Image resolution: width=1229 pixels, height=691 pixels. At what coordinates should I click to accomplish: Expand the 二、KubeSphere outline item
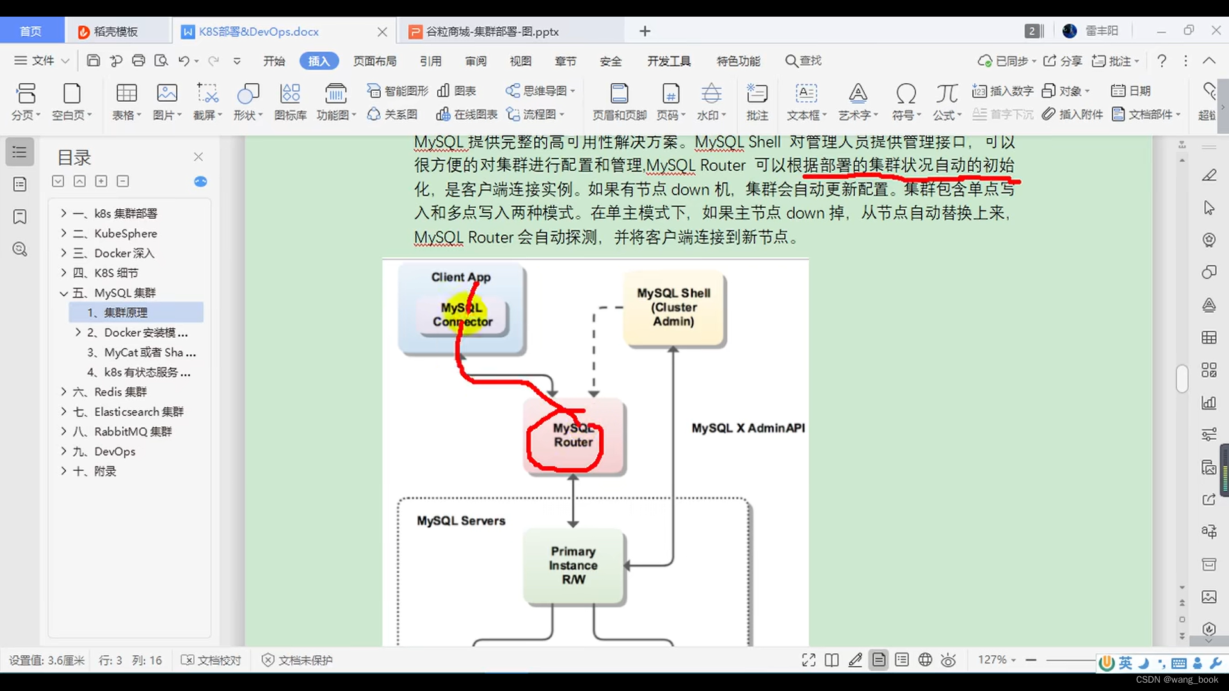click(63, 233)
